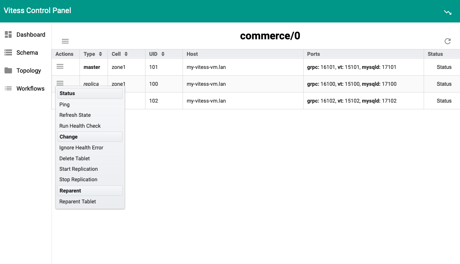Select Delete Tablet option
Screen dimensions: 460x264
(x=74, y=158)
